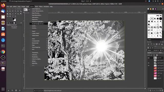Expand the Map submenu
164x92 pixels.
[39, 45]
